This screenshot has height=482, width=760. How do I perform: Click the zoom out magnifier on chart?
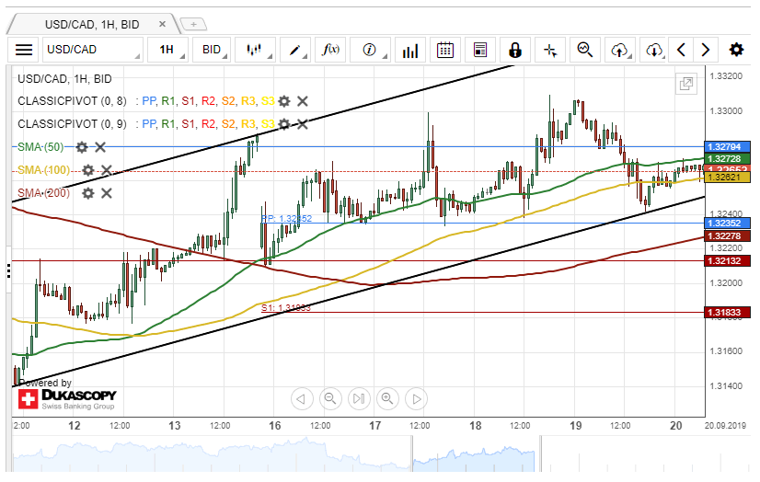pyautogui.click(x=329, y=398)
